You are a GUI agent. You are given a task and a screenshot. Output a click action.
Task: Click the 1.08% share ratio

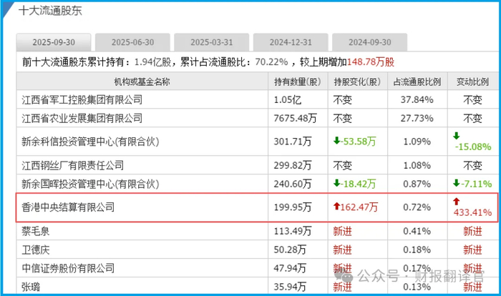[x=417, y=165]
